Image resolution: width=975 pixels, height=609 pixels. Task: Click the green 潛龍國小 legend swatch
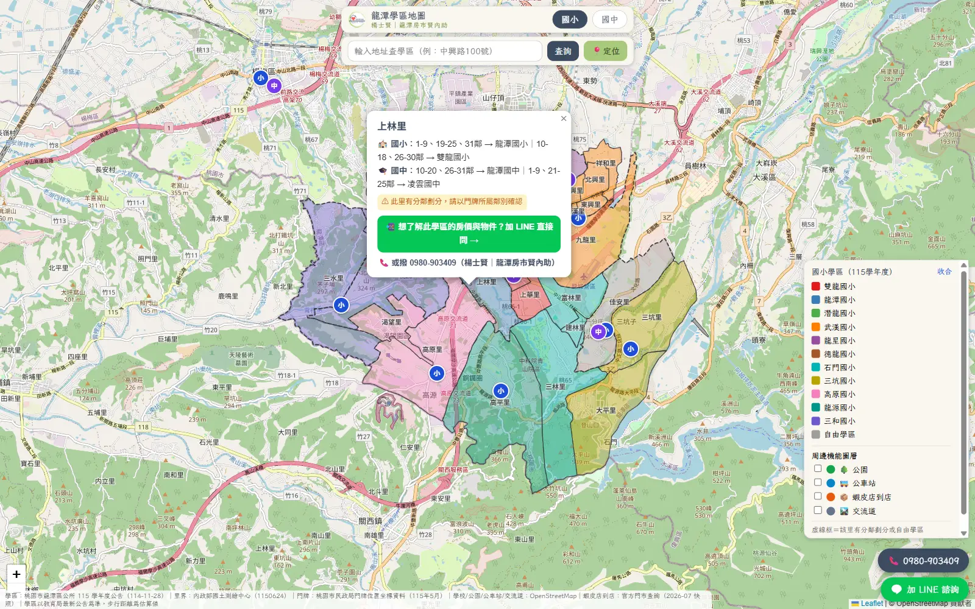pyautogui.click(x=816, y=313)
